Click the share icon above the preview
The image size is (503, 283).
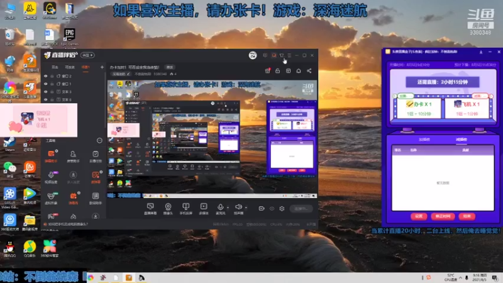coord(309,70)
